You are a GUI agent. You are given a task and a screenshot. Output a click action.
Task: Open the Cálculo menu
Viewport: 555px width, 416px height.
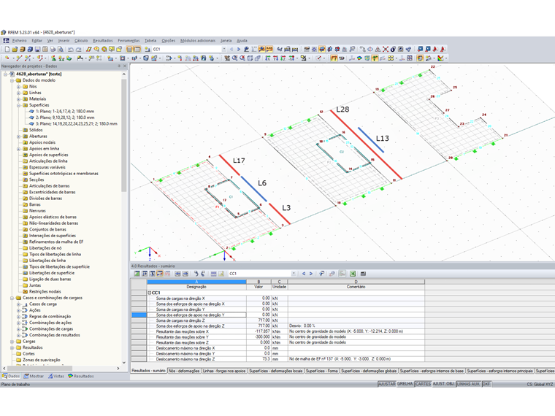coord(81,41)
